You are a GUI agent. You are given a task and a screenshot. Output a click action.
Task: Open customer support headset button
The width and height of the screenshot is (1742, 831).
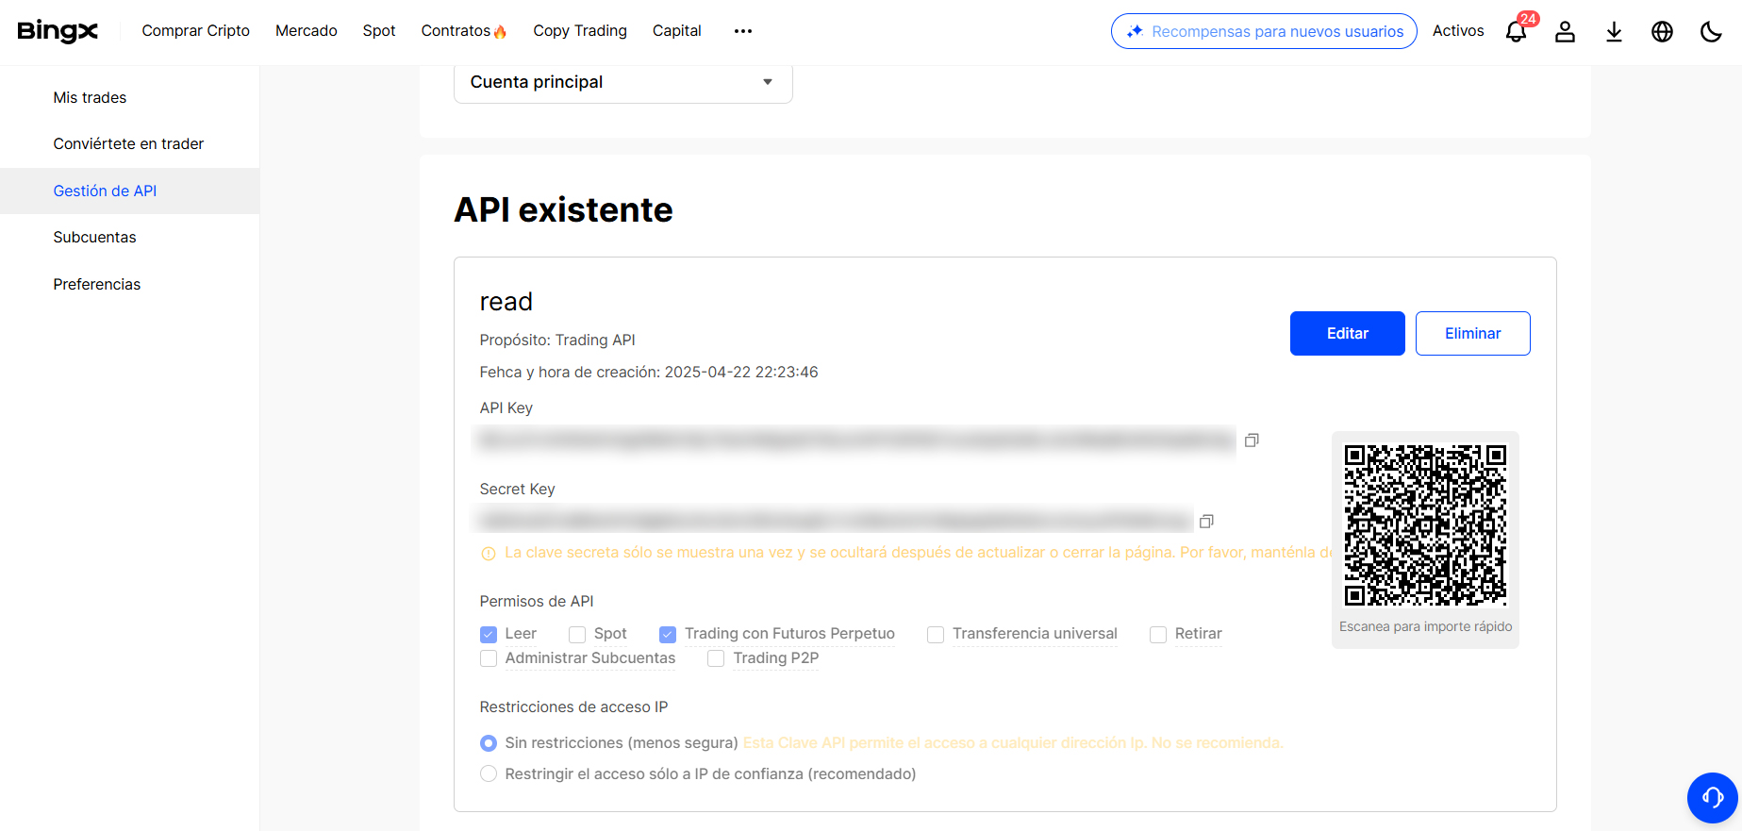tap(1712, 798)
